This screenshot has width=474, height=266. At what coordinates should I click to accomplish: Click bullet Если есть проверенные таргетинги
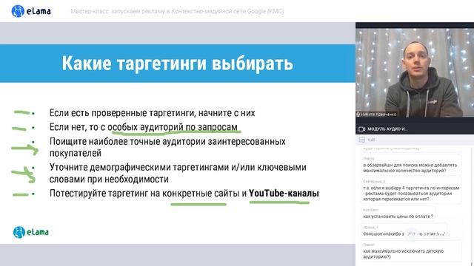[x=152, y=113]
